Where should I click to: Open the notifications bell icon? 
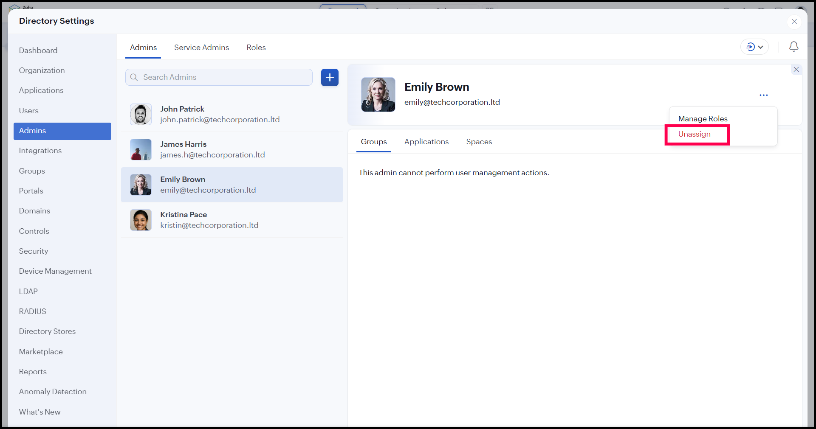pos(793,47)
